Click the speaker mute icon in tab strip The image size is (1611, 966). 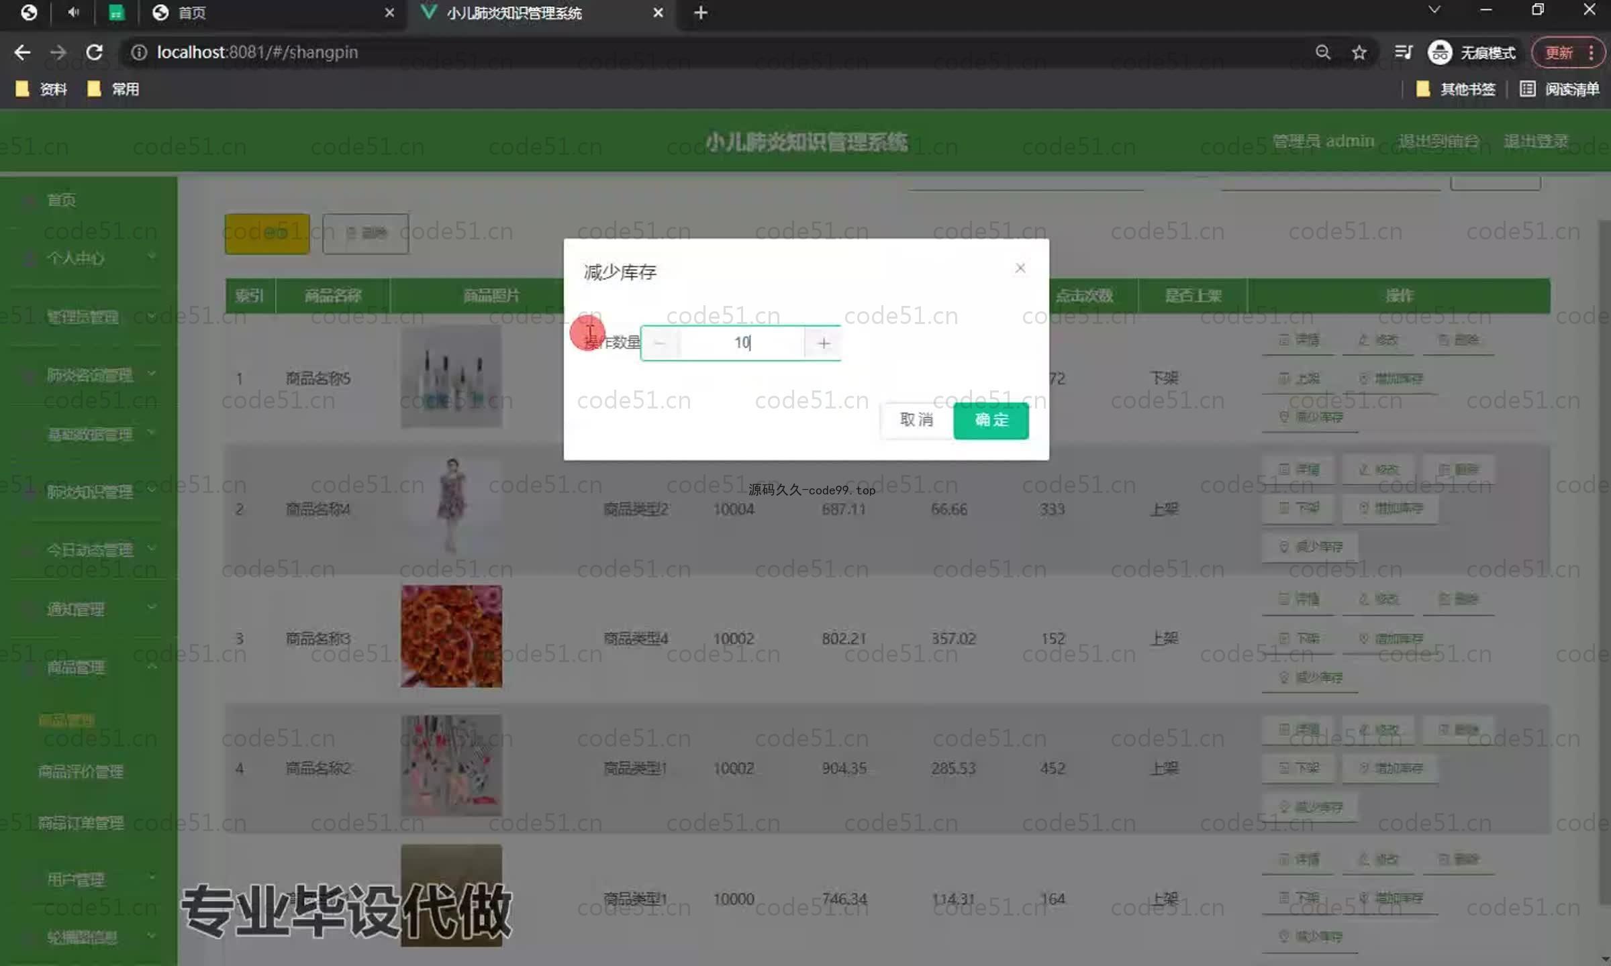pos(72,13)
